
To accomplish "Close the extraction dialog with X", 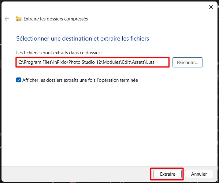I will (211, 7).
